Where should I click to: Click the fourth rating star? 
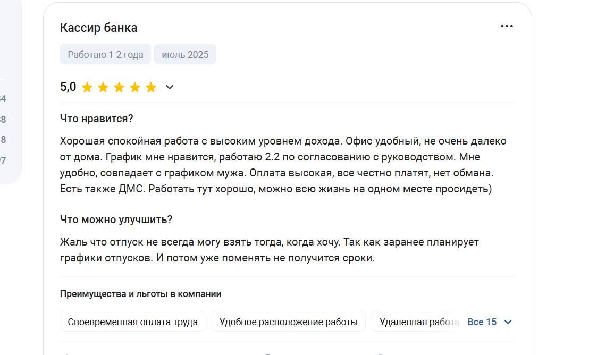click(x=135, y=87)
